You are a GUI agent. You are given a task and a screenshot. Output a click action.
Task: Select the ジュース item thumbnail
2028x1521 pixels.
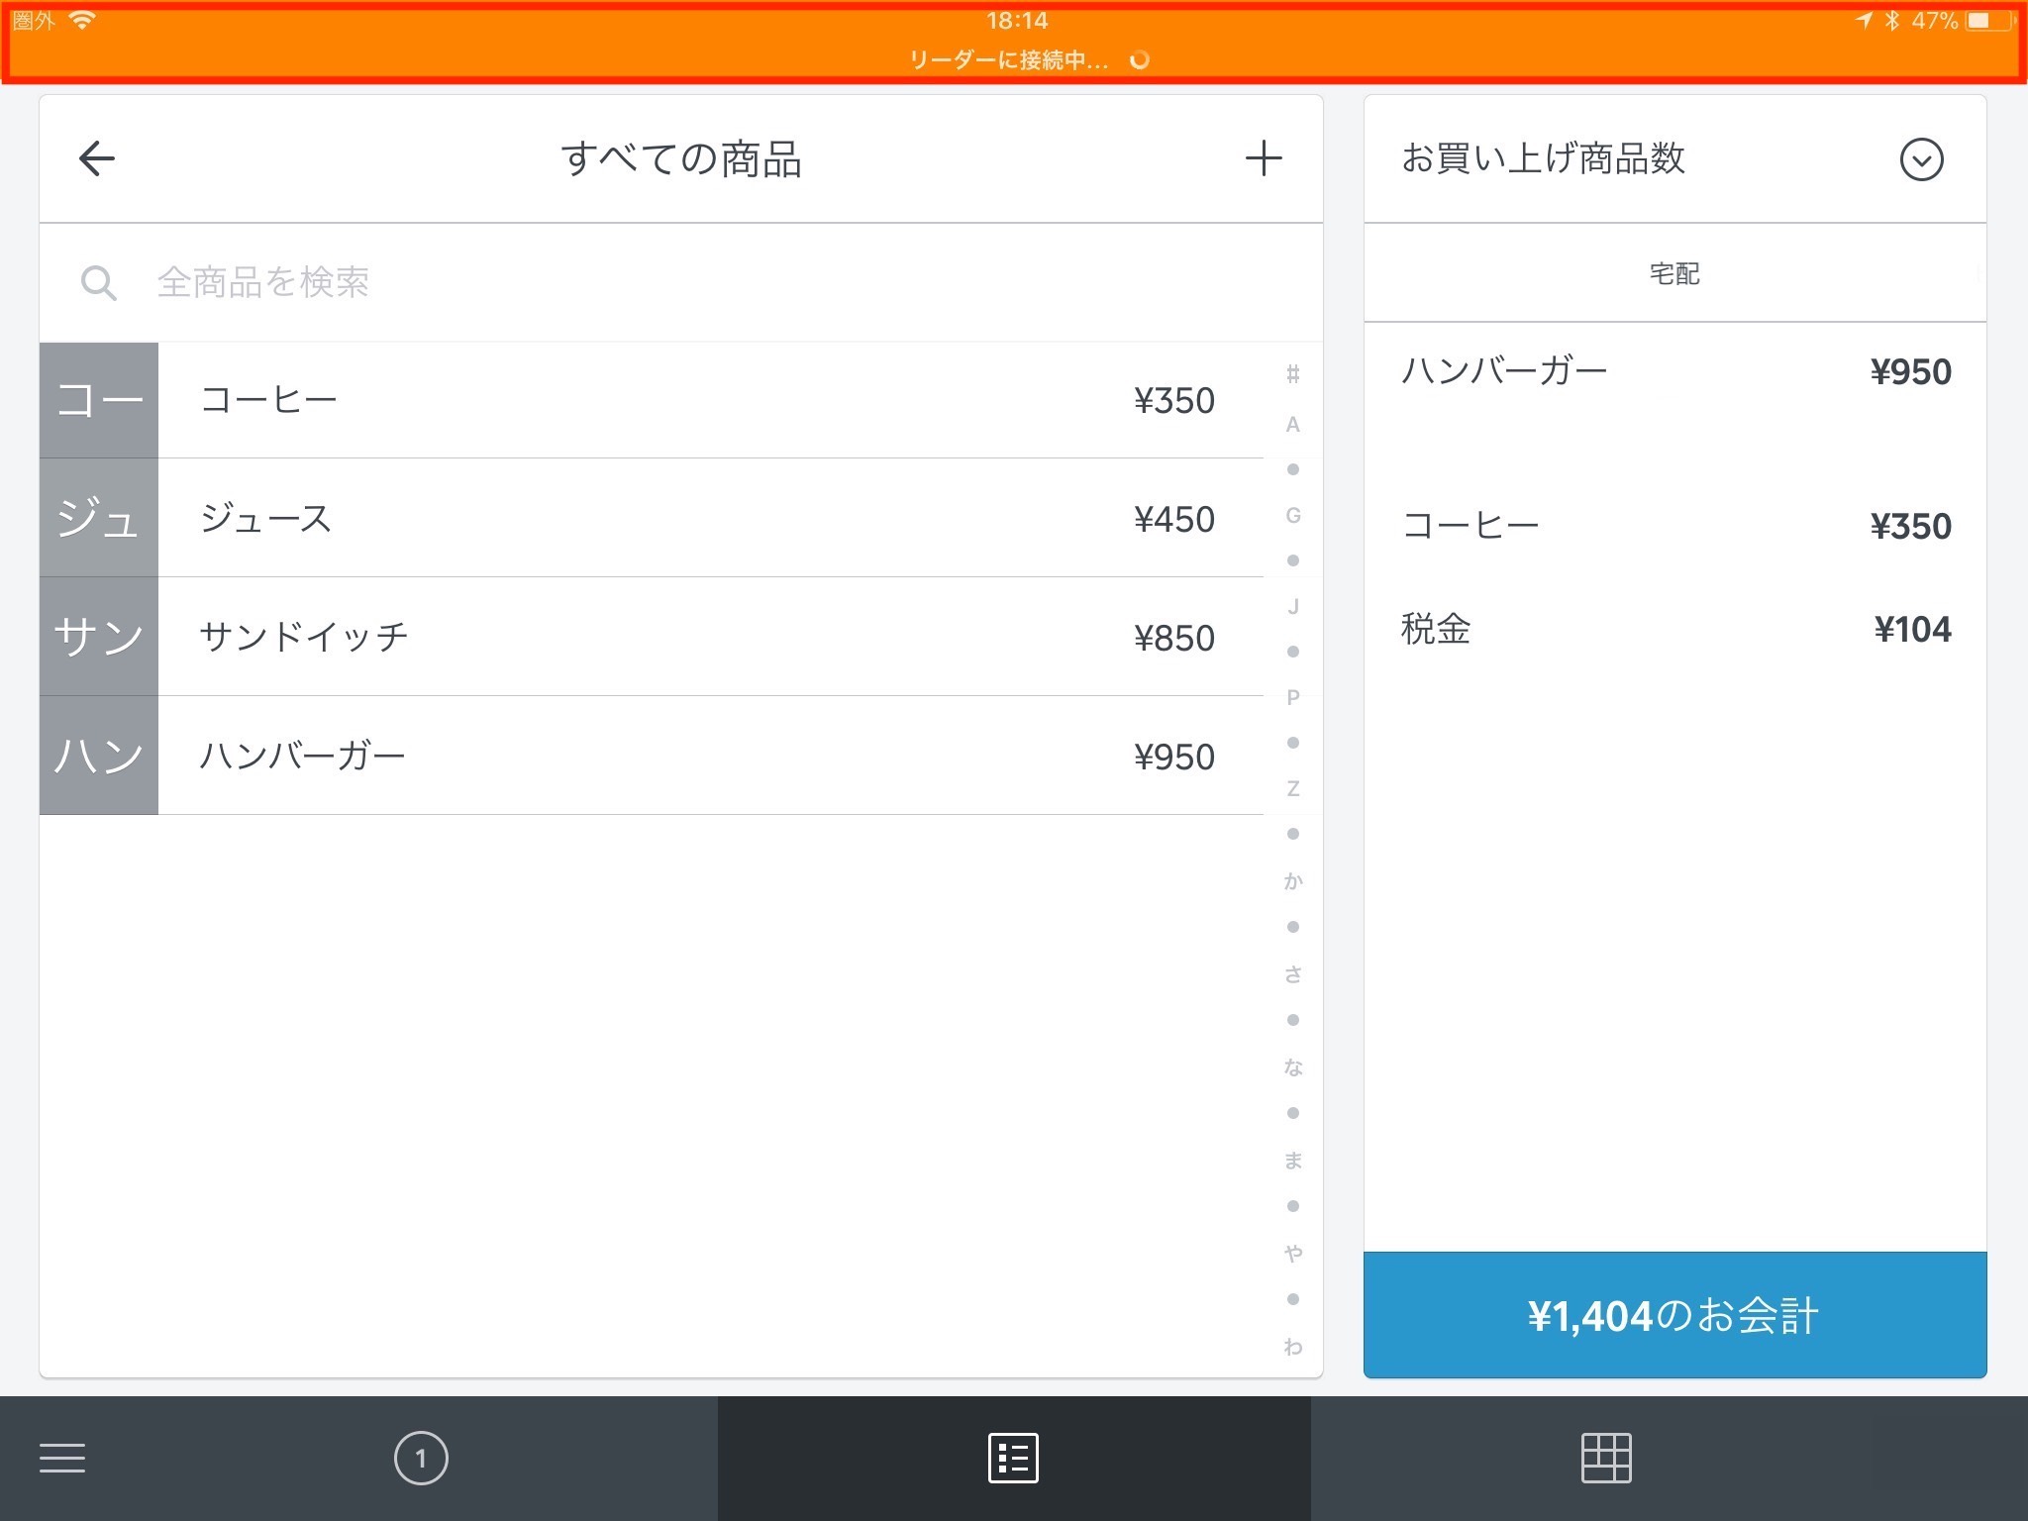(x=98, y=518)
